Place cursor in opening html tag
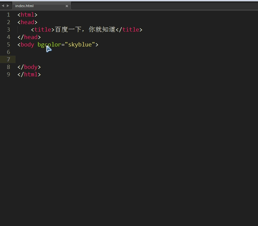258x226 pixels. [x=27, y=15]
